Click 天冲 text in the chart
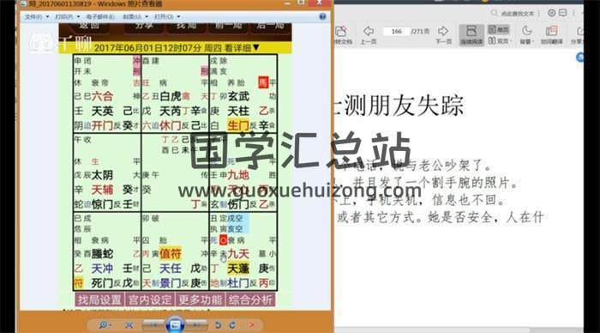The height and width of the screenshot is (333, 600). coord(103,269)
